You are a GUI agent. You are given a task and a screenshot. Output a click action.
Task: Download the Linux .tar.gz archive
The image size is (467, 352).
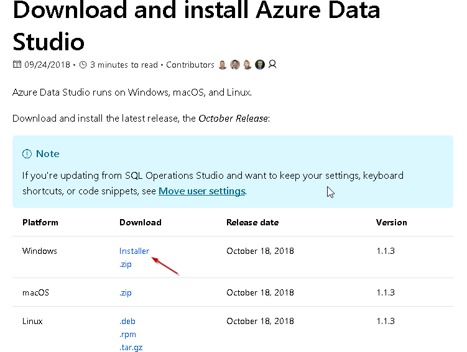(x=131, y=348)
